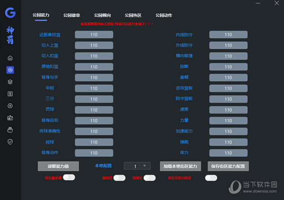This screenshot has height=200, width=284.
Task: Toggle the 能力值全满 switch
Action: click(x=69, y=178)
